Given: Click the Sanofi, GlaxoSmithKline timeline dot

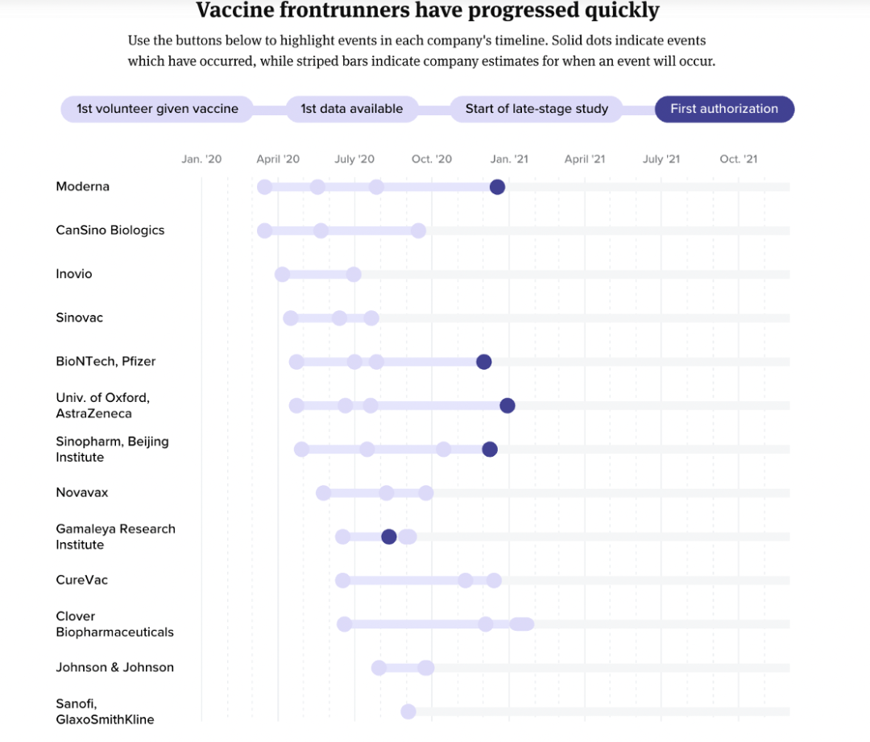Looking at the screenshot, I should coord(408,711).
